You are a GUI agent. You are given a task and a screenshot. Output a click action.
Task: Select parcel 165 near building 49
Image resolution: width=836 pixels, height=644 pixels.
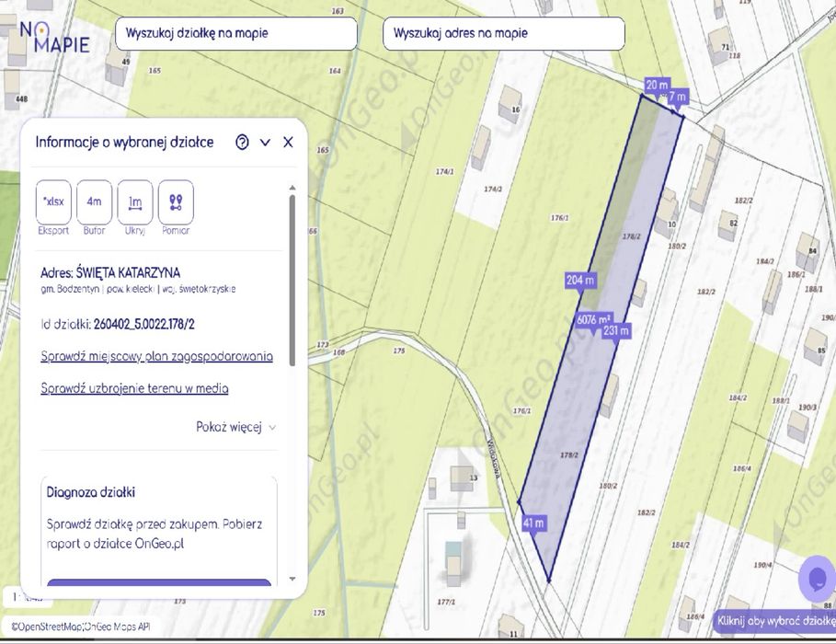(x=155, y=71)
